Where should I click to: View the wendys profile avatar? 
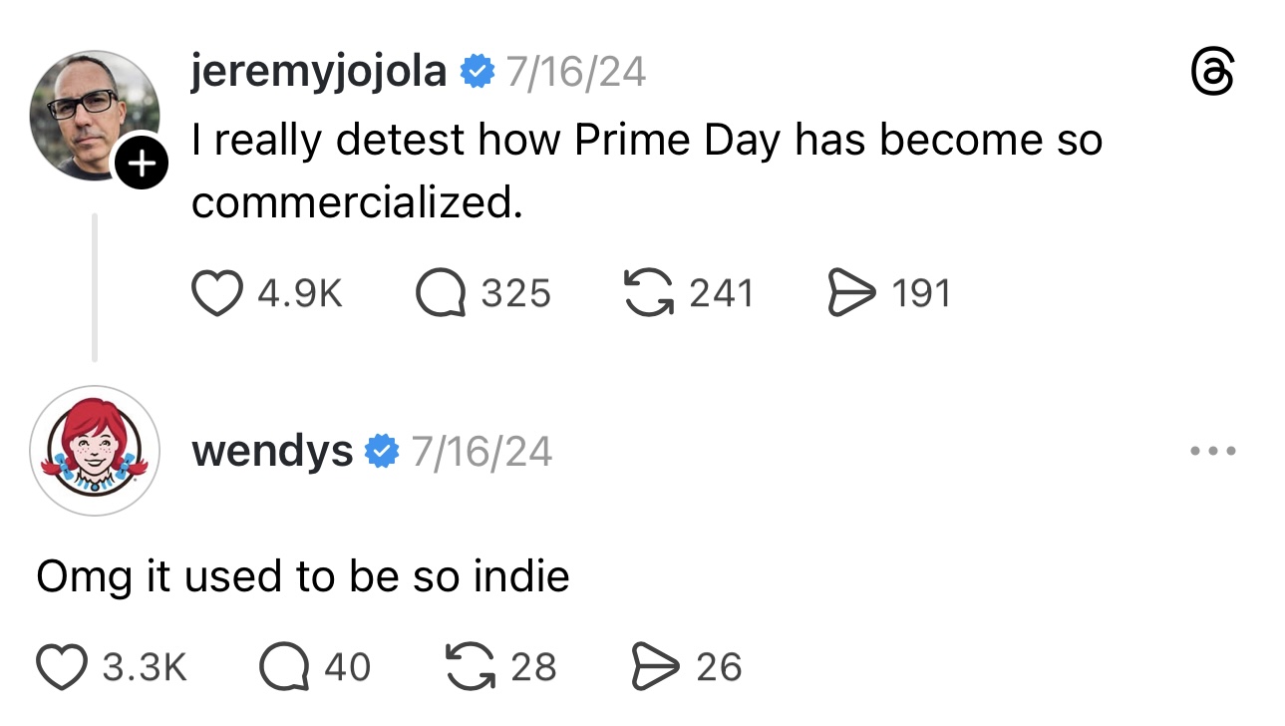[x=95, y=451]
